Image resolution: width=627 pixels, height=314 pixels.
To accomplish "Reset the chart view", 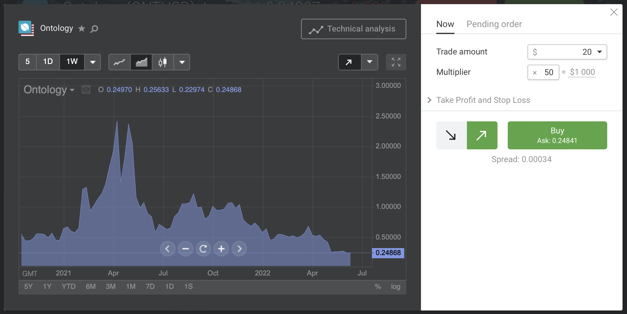I will click(x=203, y=249).
